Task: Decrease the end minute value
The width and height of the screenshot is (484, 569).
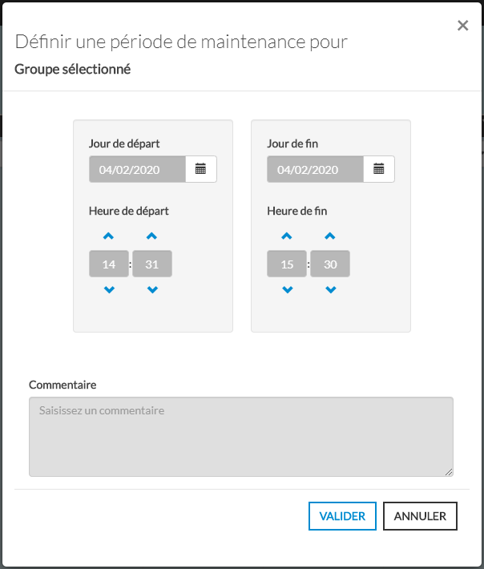Action: [x=330, y=290]
